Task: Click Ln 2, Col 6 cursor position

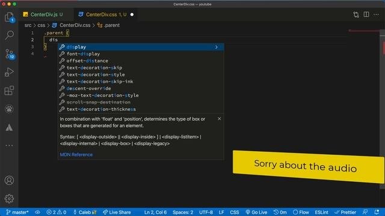Action: [155, 212]
